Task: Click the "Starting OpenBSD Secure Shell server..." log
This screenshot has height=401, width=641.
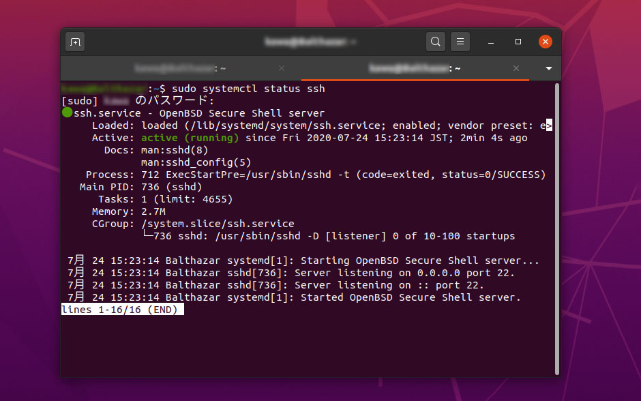Action: (420, 261)
